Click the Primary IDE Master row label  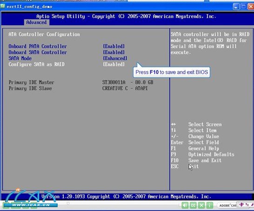coord(31,82)
